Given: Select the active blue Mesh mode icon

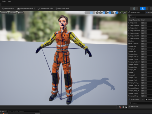Looking at the screenshot, I should (142, 9).
